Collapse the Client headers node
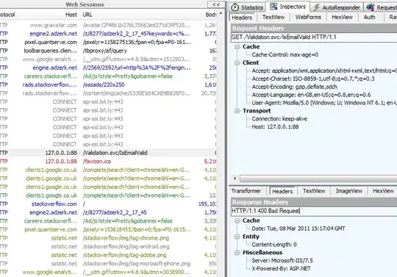Viewport: 397px width, 277px height. click(x=237, y=62)
